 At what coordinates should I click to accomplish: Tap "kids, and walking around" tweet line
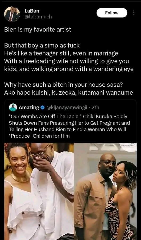click(x=69, y=69)
